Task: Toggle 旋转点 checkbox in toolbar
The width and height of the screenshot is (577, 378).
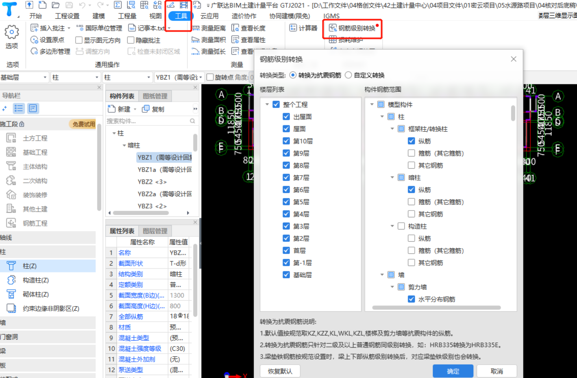Action: (210, 77)
